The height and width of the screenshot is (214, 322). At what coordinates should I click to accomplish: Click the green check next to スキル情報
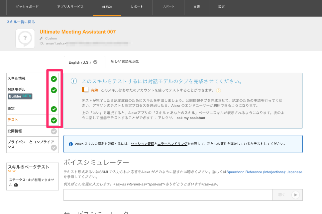(54, 79)
